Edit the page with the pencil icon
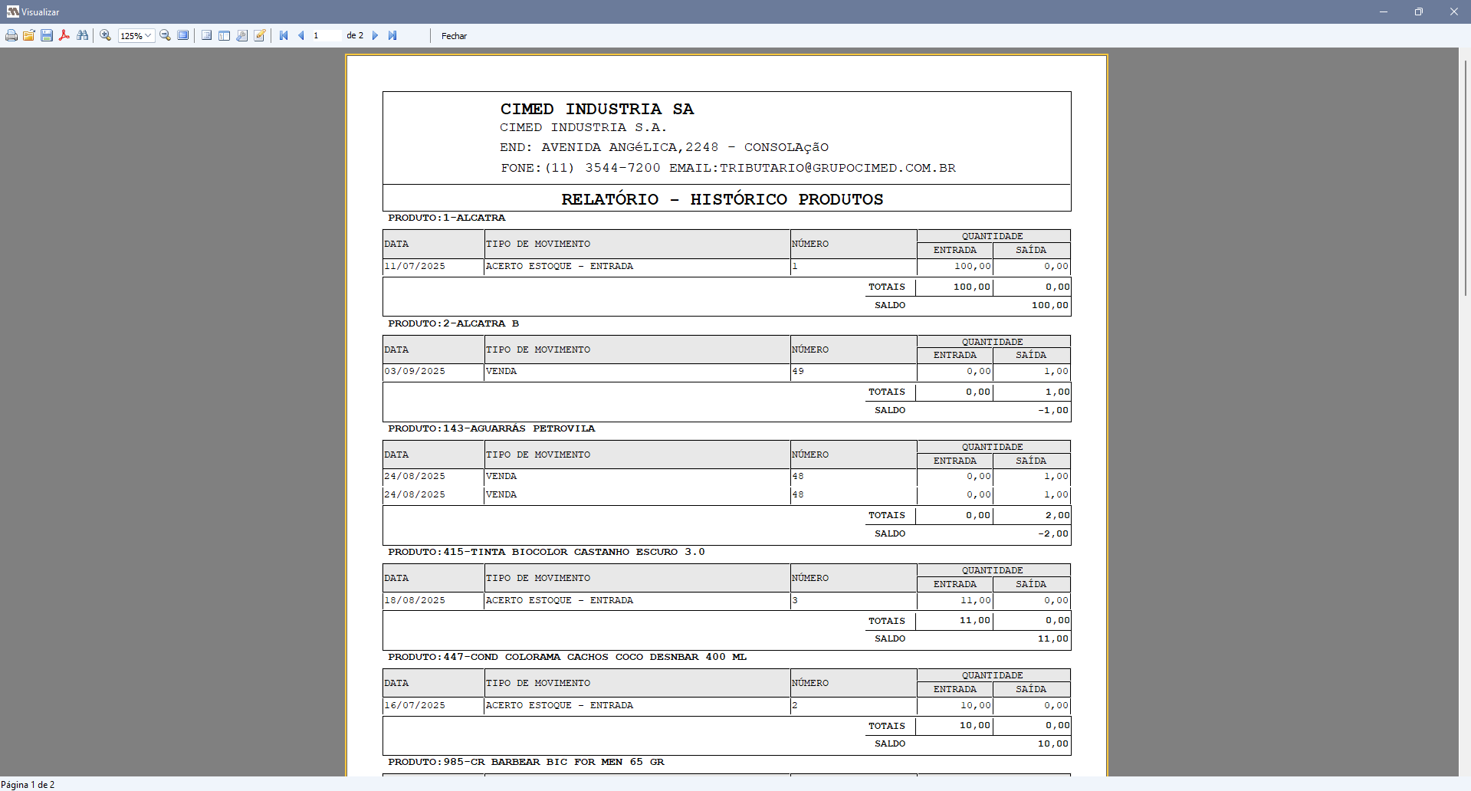1471x791 pixels. tap(260, 36)
